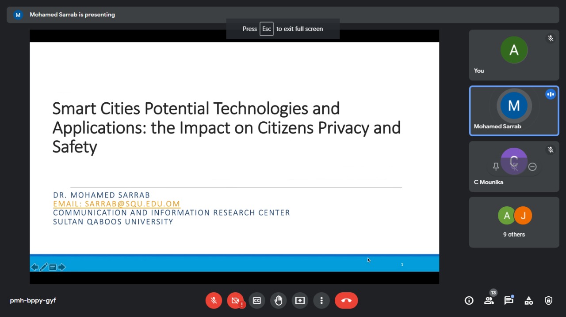Select the Mohamed Sarrab participant tile
Screen dimensions: 566x317
pos(514,111)
